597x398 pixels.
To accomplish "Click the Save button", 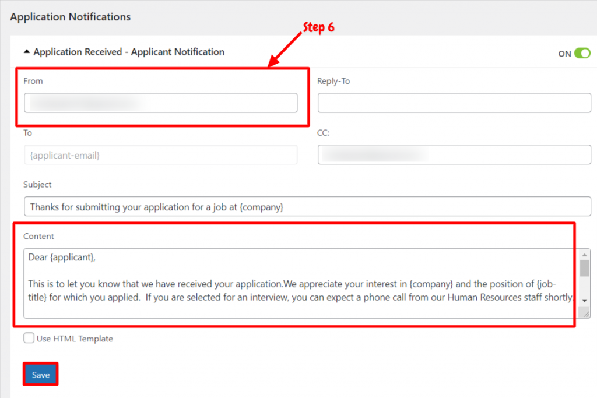I will [41, 375].
